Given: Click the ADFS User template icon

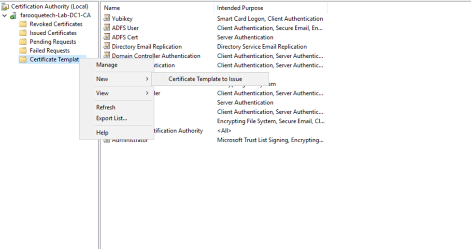Looking at the screenshot, I should pos(107,27).
